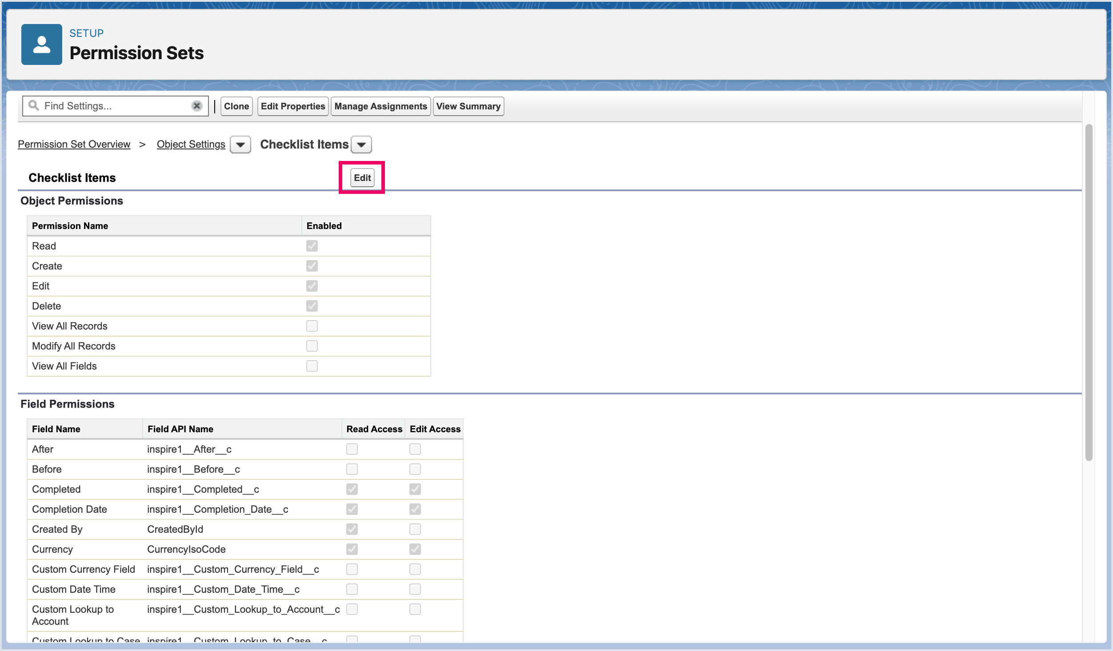Click the magnifier icon in Find Settings
The image size is (1113, 651).
pos(33,105)
